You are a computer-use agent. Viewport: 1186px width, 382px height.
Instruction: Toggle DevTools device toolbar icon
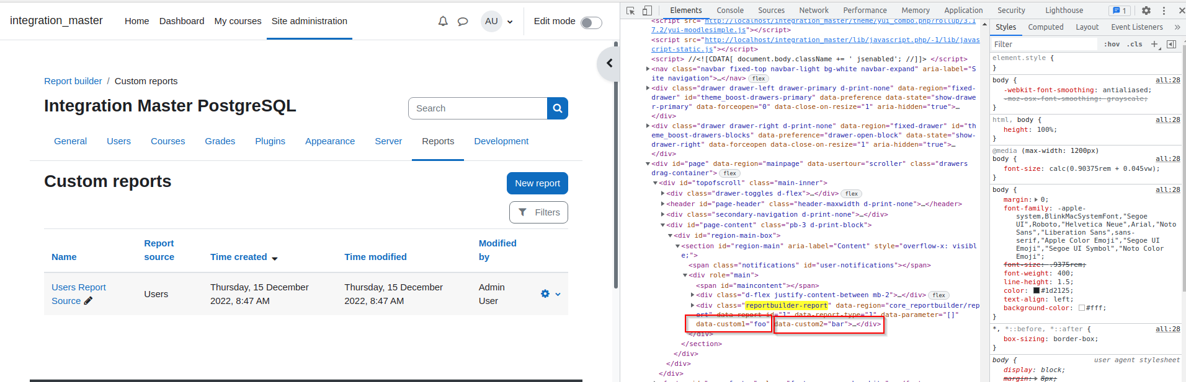pyautogui.click(x=647, y=11)
